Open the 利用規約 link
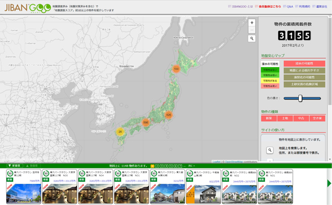 tap(303, 7)
